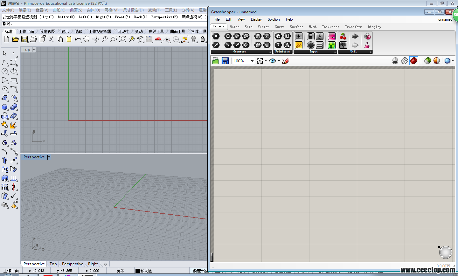The height and width of the screenshot is (276, 458).
Task: Toggle the Grasshopper preview eye icon
Action: click(273, 61)
